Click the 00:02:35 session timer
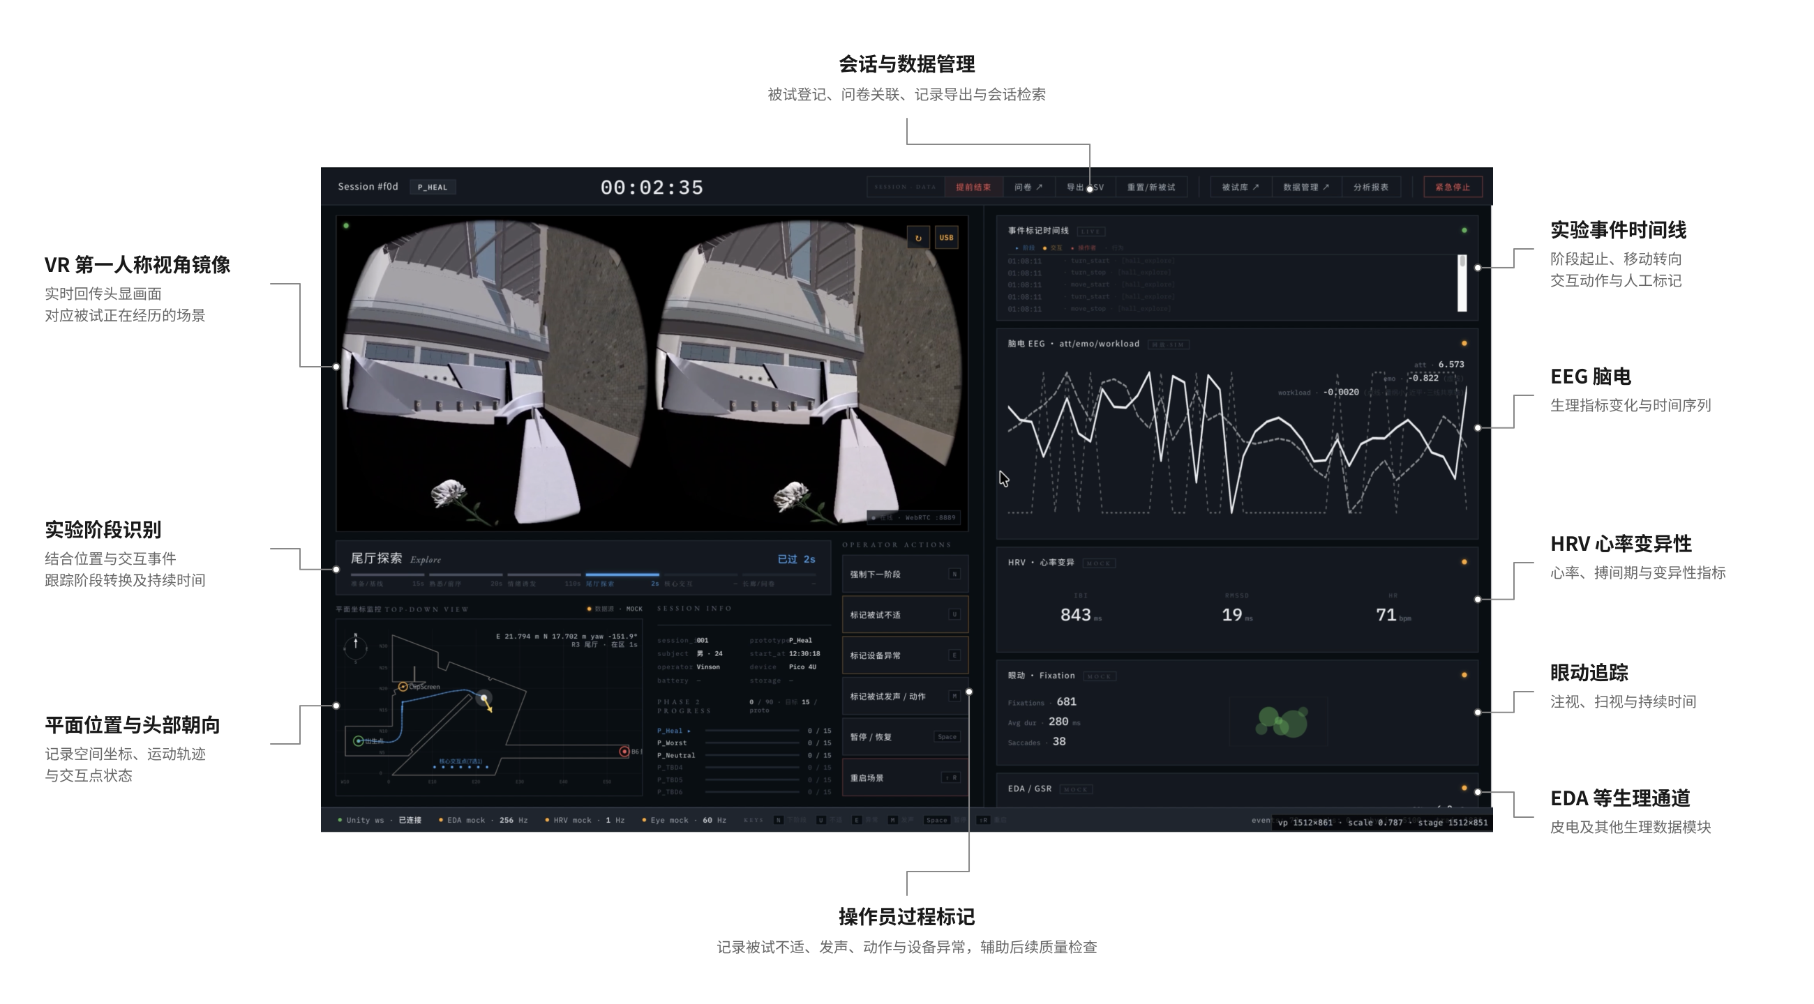The width and height of the screenshot is (1814, 1004). tap(652, 188)
